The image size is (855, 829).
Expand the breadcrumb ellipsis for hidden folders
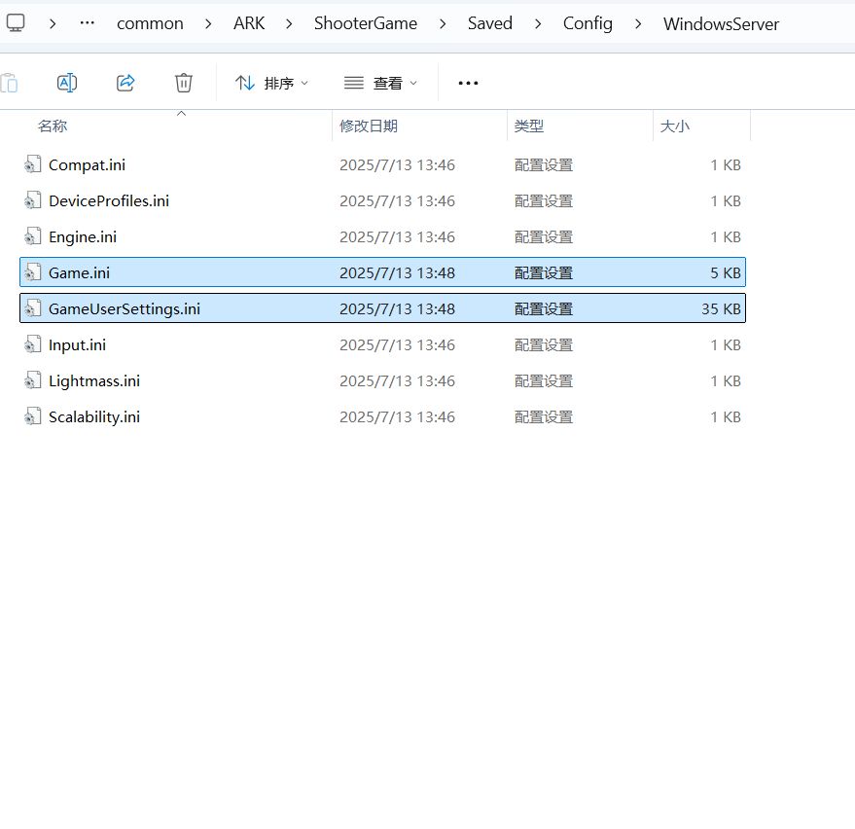click(x=88, y=23)
